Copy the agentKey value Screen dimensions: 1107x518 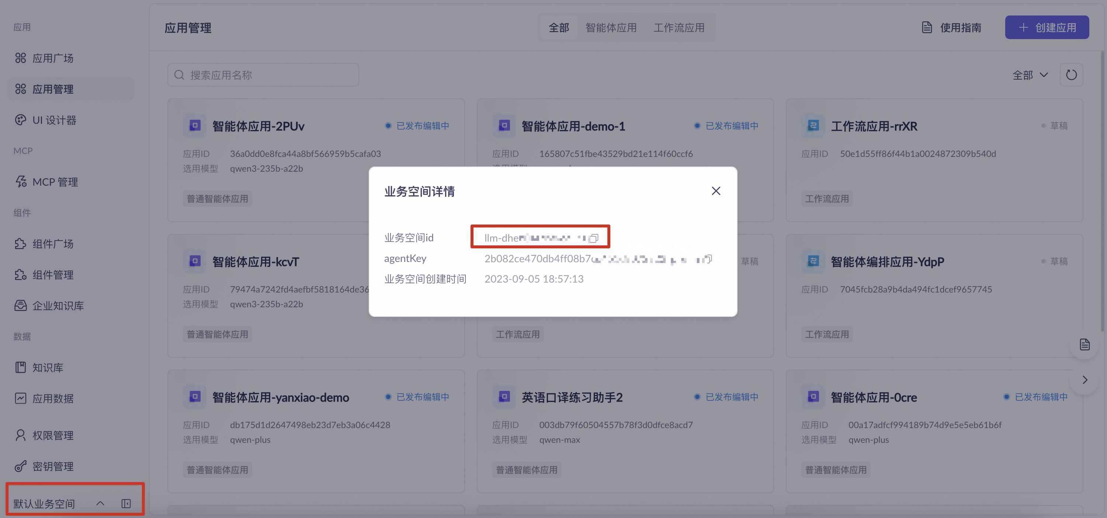[708, 259]
